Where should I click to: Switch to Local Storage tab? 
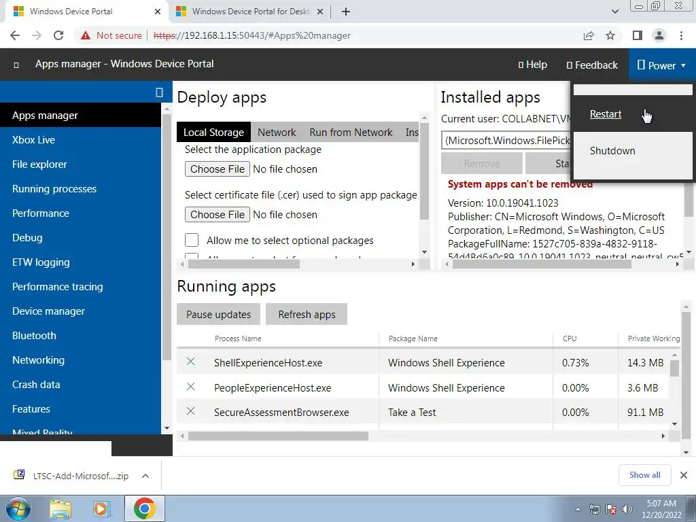pos(213,133)
